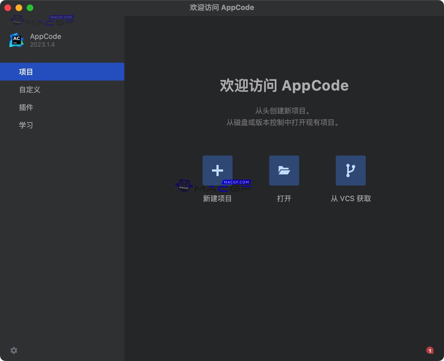Switch to the 插件 tab
Screen dimensions: 444x361
click(26, 107)
